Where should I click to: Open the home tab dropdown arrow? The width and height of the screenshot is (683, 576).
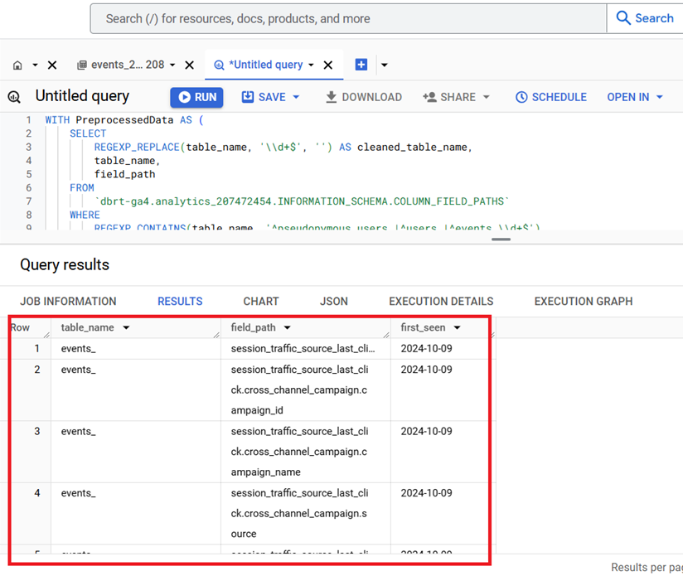point(35,65)
